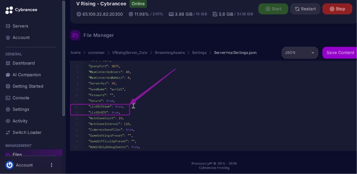Open the JSON language dropdown
This screenshot has height=174, width=357.
[x=300, y=53]
